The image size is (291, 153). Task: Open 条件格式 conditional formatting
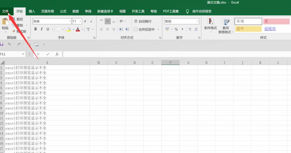[x=210, y=25]
